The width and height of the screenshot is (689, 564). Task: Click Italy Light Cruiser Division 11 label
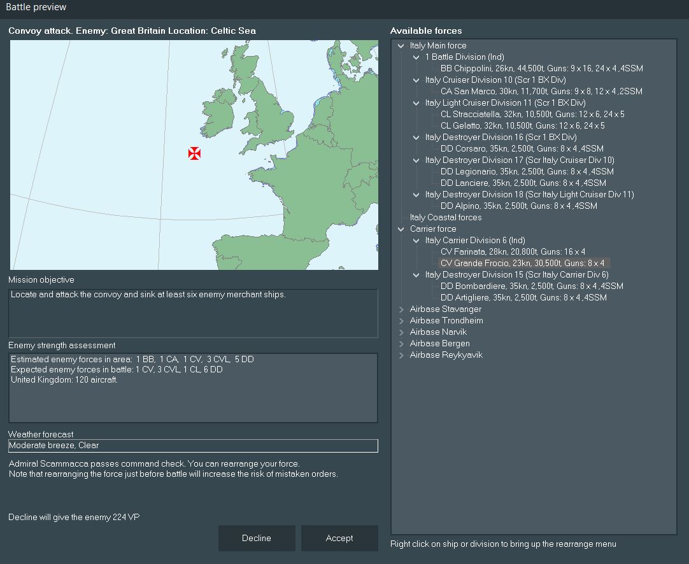pos(506,102)
